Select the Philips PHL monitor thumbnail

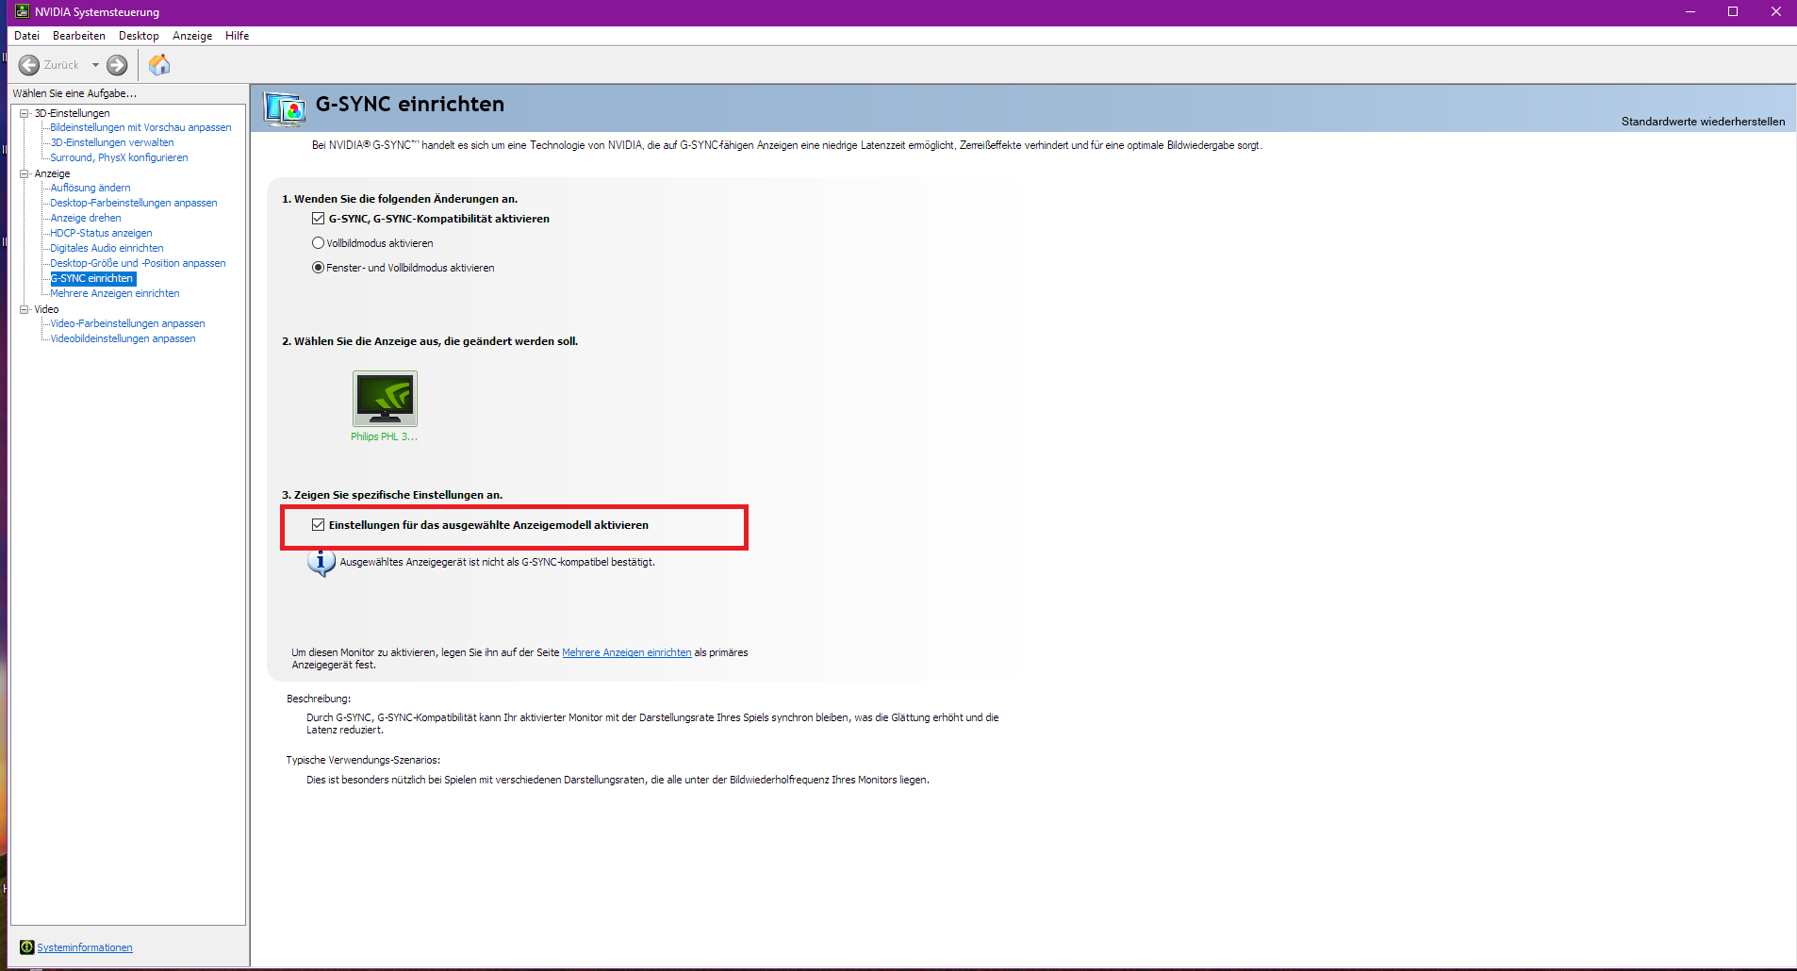point(385,398)
